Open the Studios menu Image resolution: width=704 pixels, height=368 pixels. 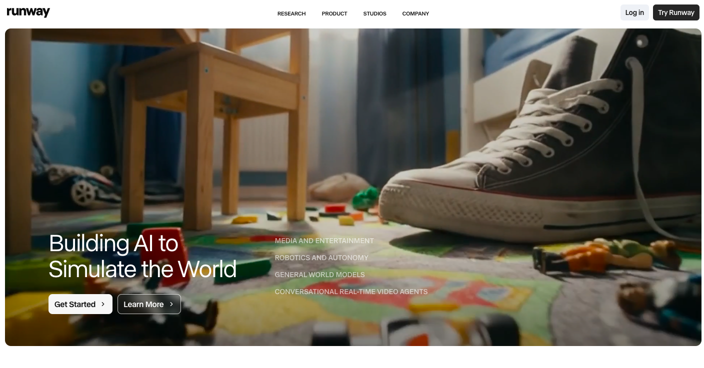pos(374,13)
